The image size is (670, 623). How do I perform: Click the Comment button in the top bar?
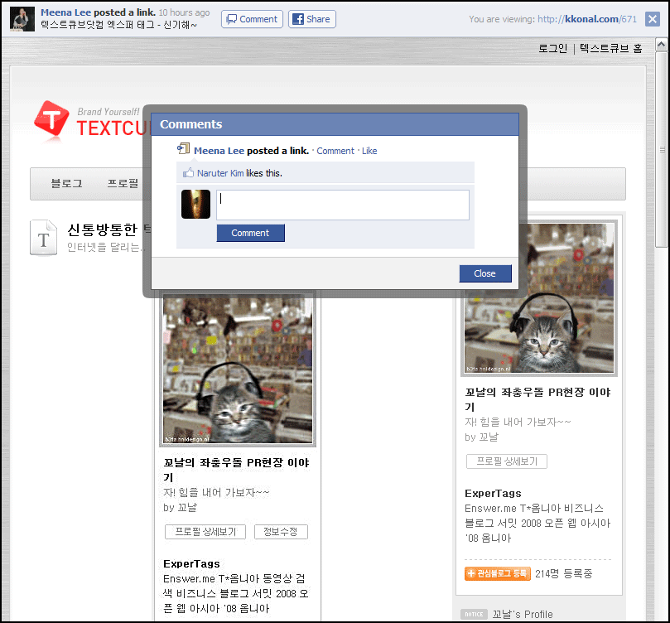pos(252,19)
